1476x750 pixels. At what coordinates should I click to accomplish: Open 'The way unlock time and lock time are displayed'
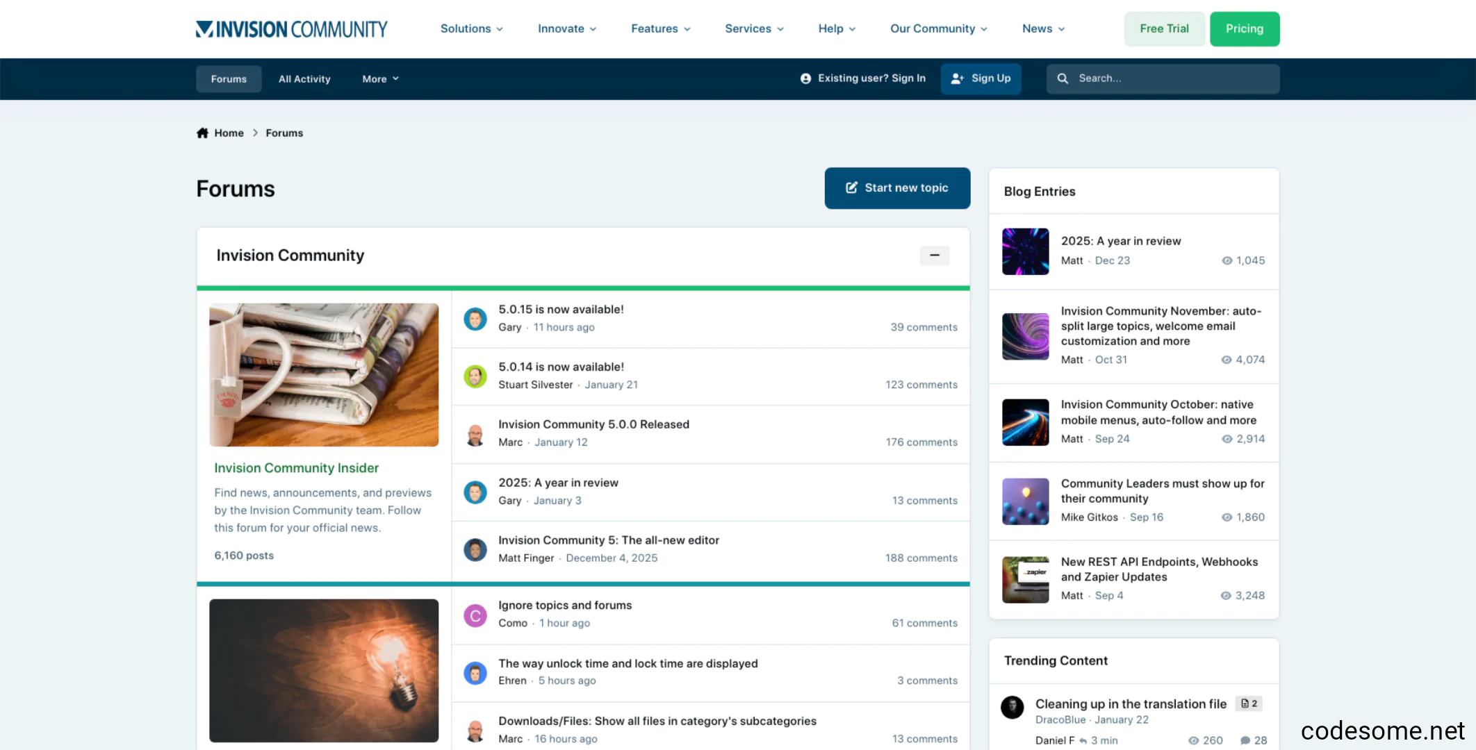click(628, 664)
